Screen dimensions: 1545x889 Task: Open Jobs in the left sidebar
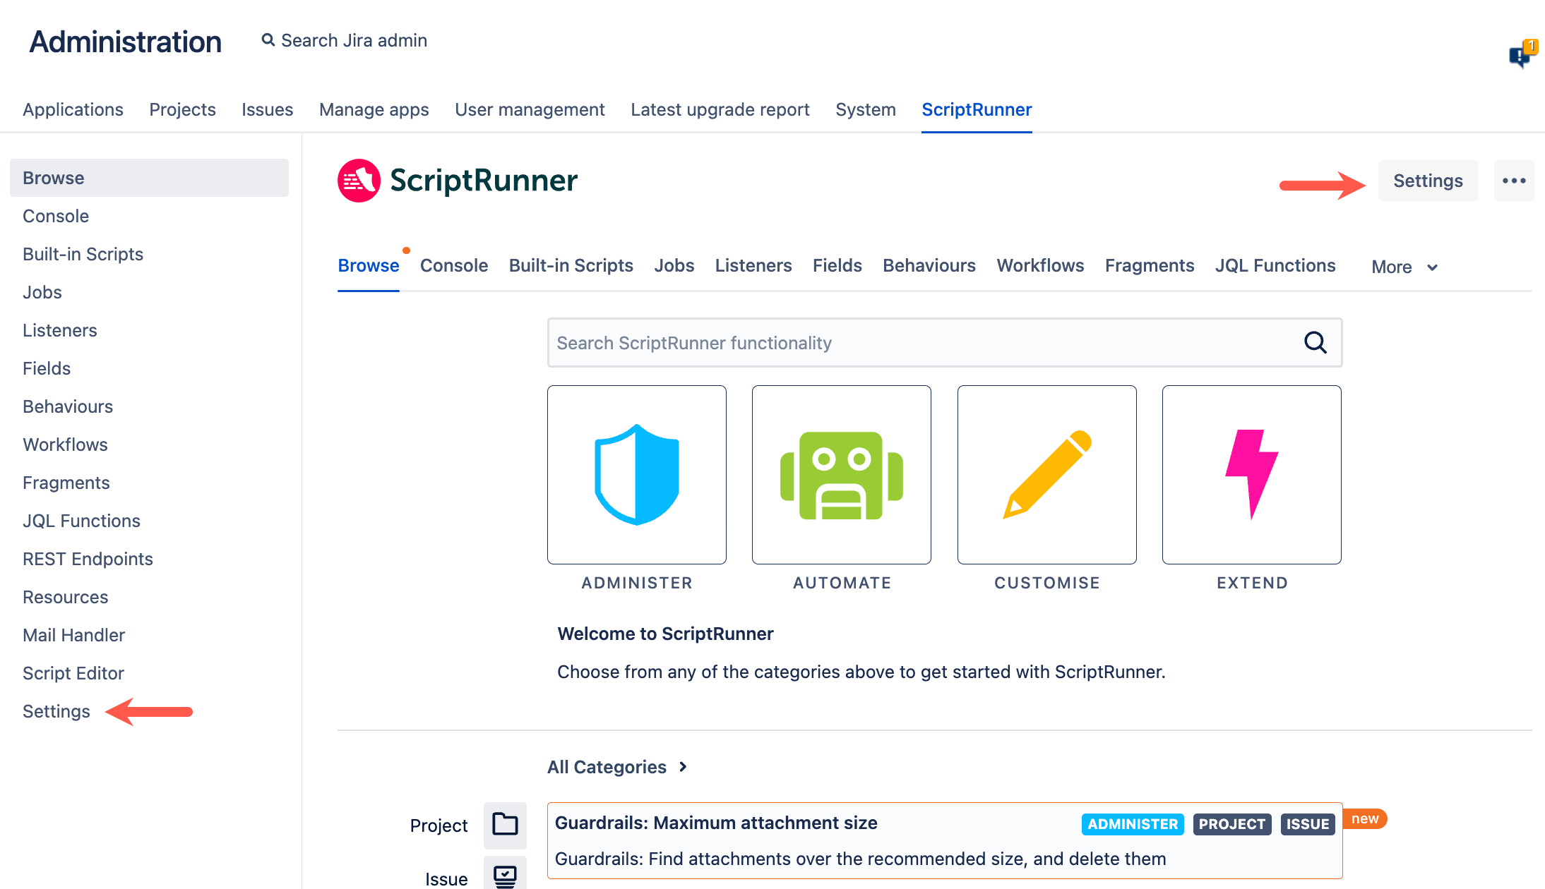pyautogui.click(x=42, y=292)
